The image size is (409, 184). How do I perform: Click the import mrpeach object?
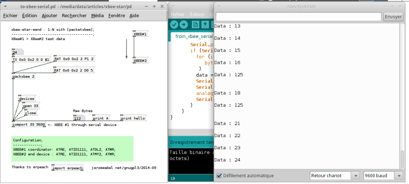[x=67, y=168]
